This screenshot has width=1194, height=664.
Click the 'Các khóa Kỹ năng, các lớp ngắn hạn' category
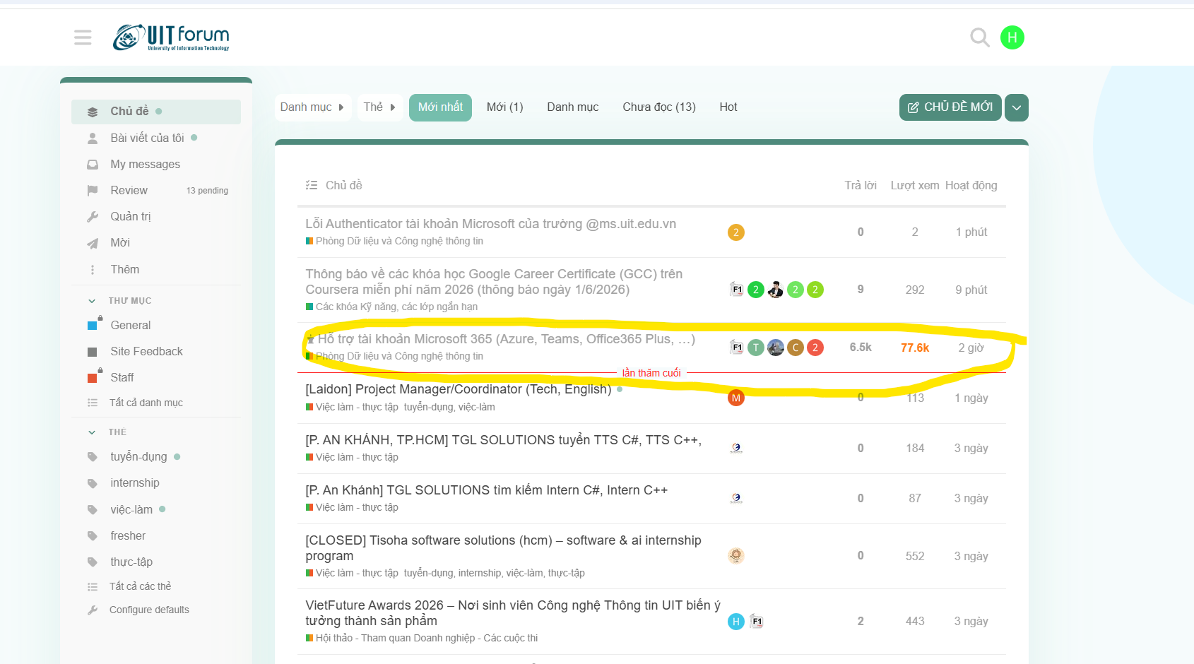coord(392,307)
